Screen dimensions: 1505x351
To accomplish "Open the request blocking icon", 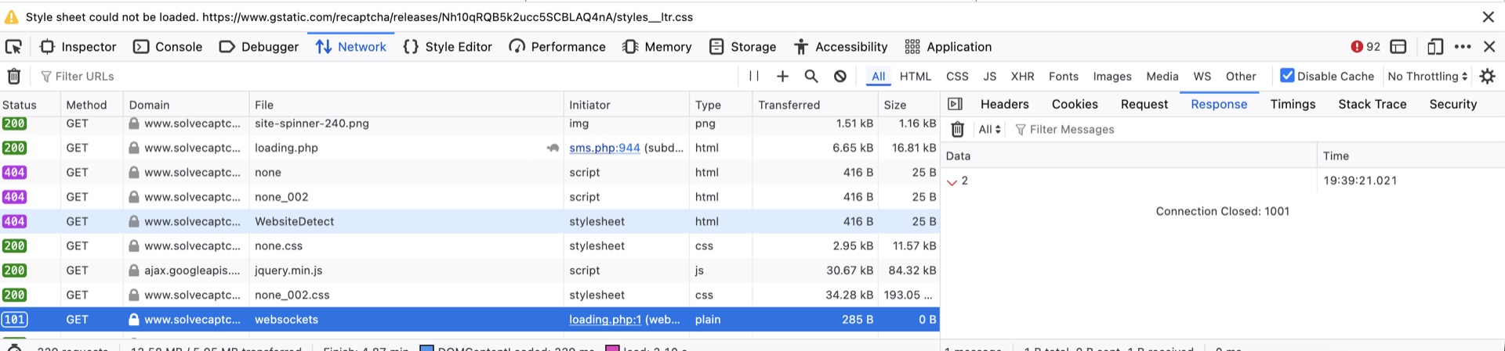I will [840, 76].
